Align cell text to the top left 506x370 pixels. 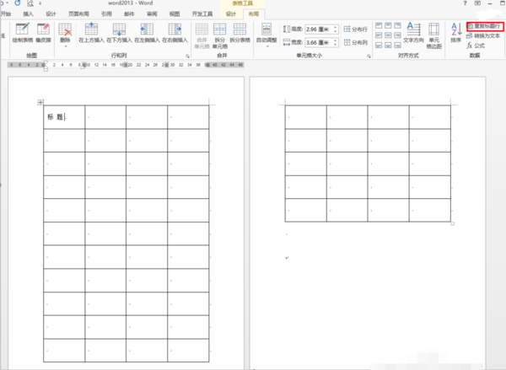point(379,25)
